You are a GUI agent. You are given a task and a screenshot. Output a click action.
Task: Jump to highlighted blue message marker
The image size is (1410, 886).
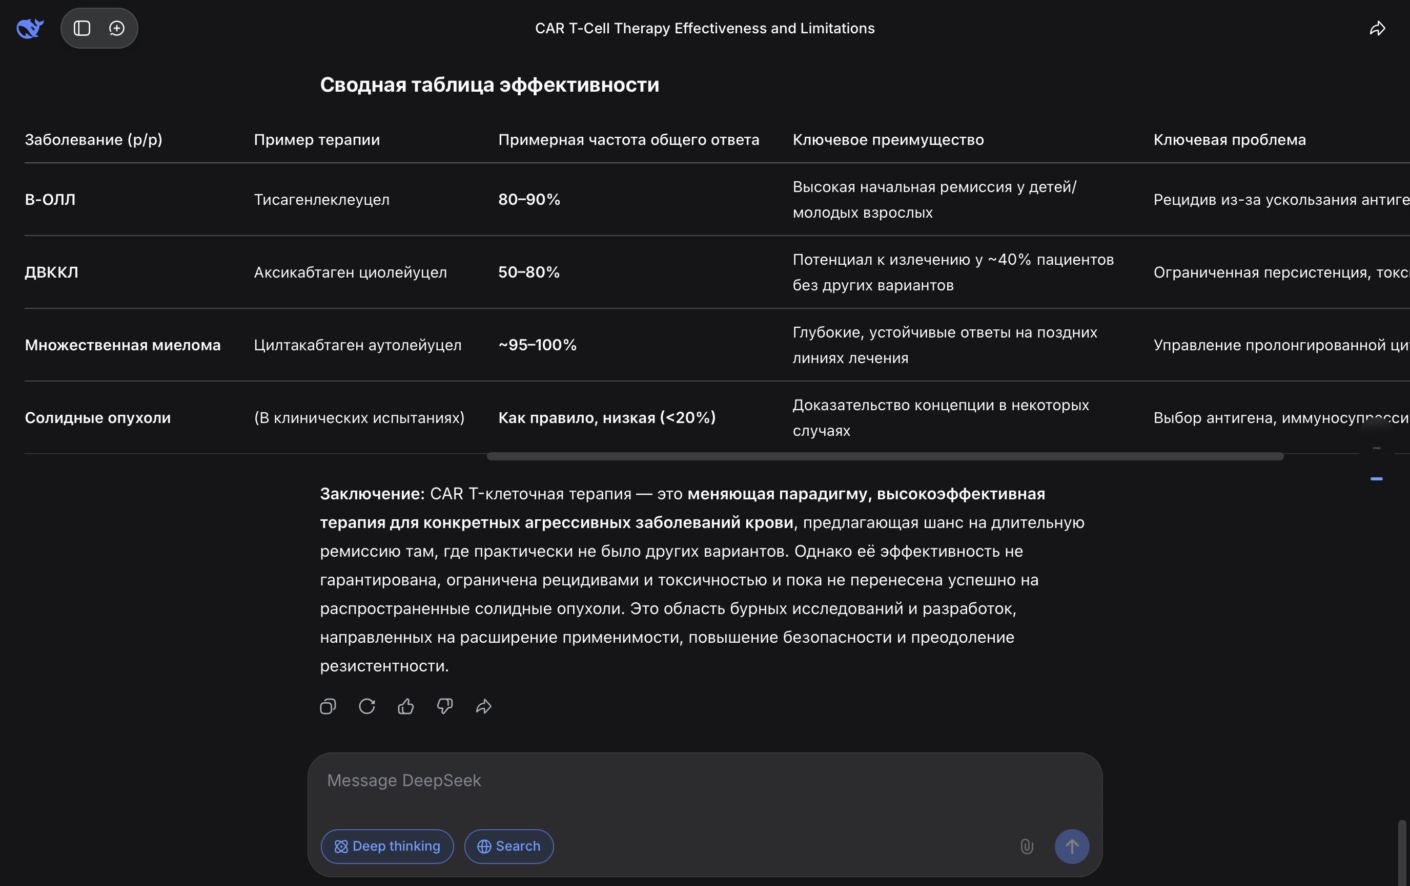tap(1377, 479)
